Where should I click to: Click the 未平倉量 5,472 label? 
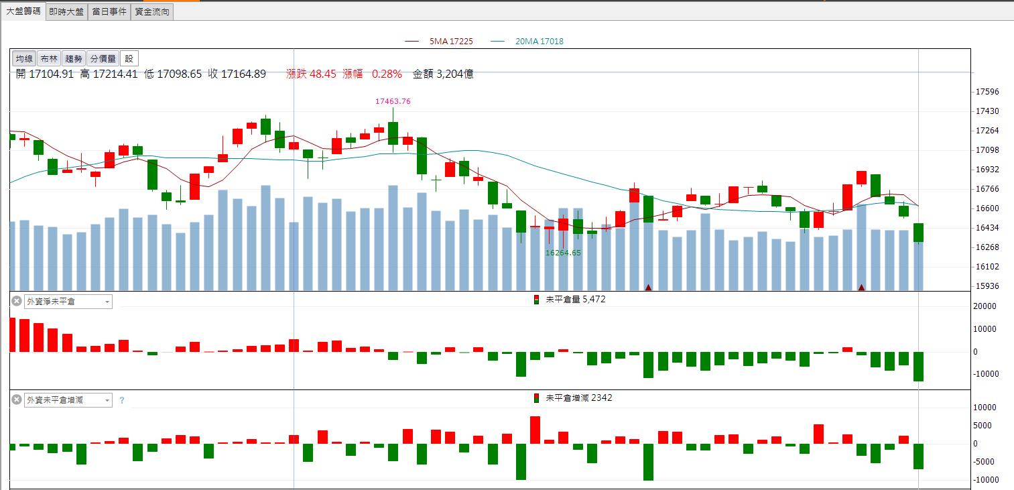[576, 300]
